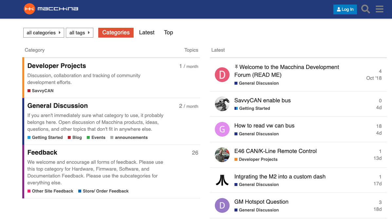Viewport: 392px width, 219px height.
Task: Click the Category column header
Action: click(x=34, y=50)
